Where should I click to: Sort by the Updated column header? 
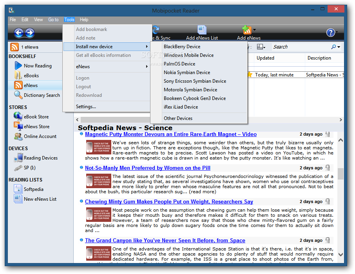pyautogui.click(x=279, y=58)
